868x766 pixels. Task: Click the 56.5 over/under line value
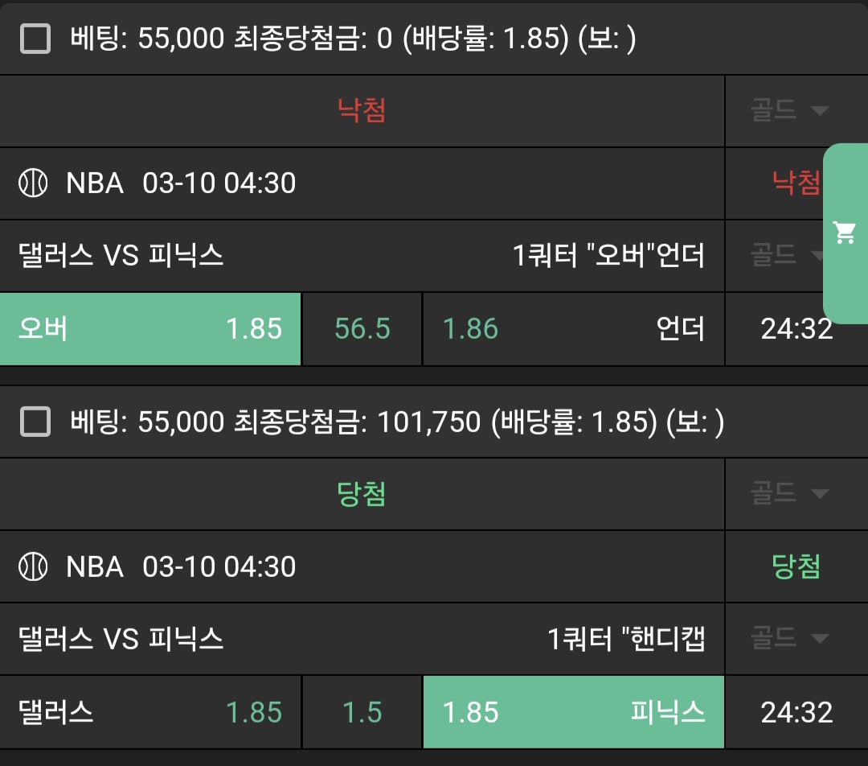pos(362,328)
